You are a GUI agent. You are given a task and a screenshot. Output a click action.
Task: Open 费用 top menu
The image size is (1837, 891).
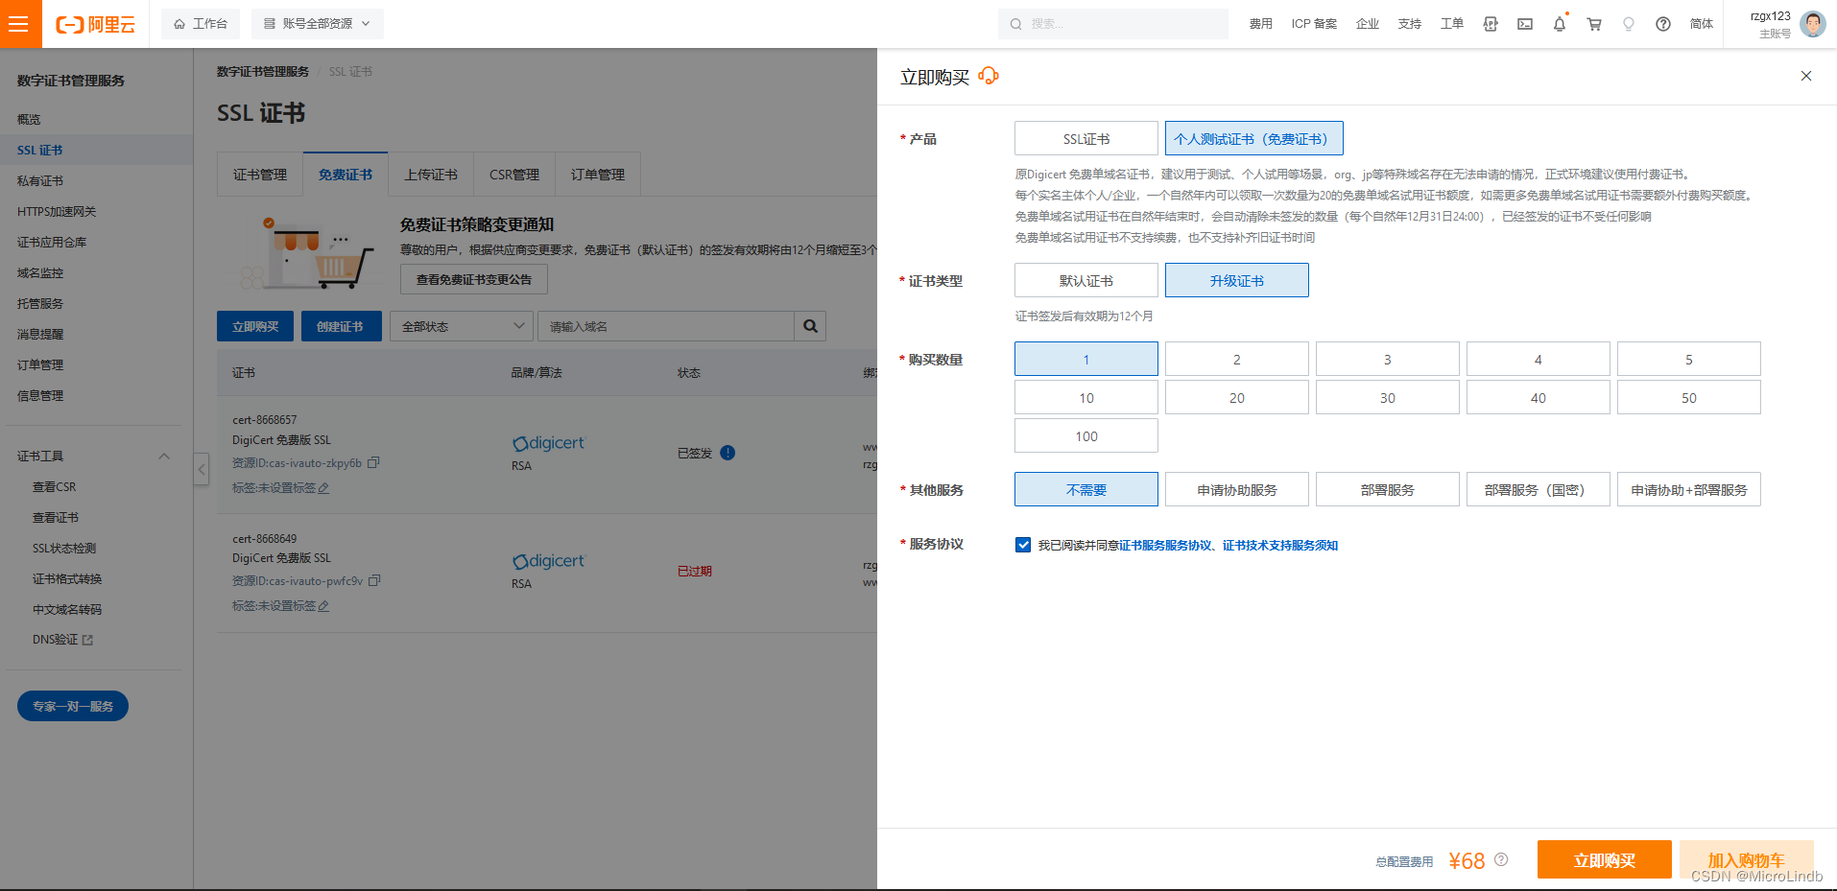click(x=1261, y=24)
